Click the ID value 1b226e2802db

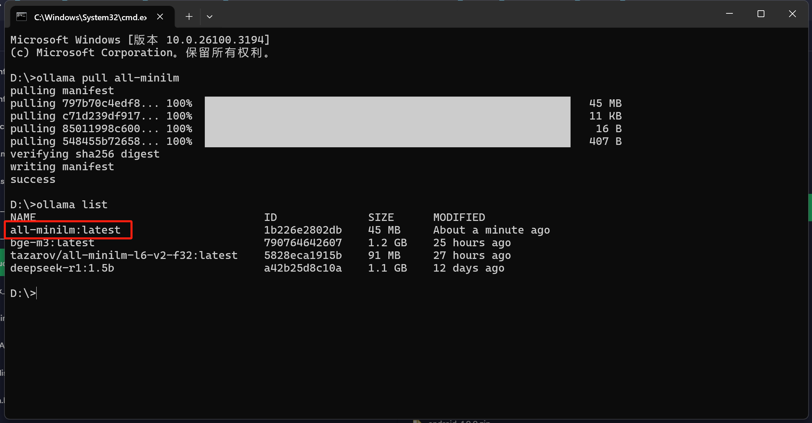(303, 230)
